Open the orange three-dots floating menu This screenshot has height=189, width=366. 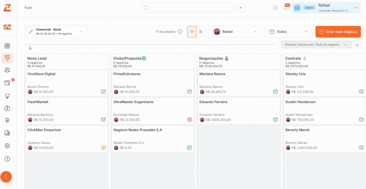(6, 177)
